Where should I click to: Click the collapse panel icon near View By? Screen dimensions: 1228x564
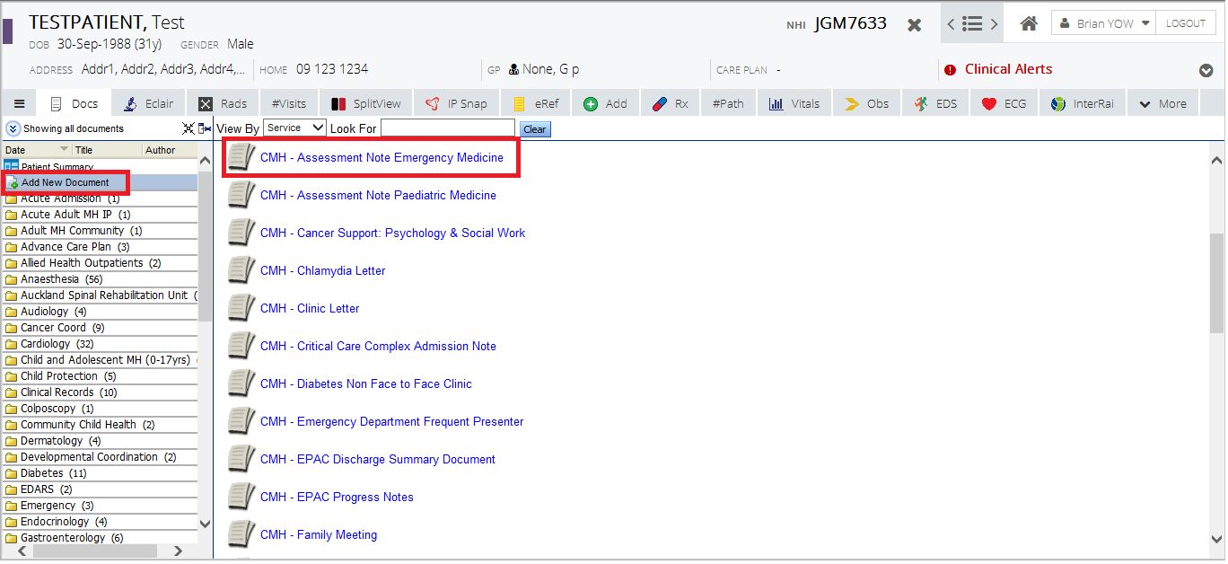click(x=205, y=128)
